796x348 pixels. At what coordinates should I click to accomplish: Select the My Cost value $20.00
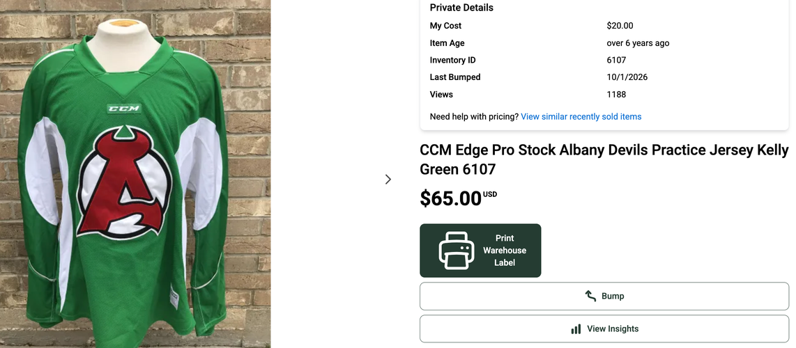pos(620,26)
